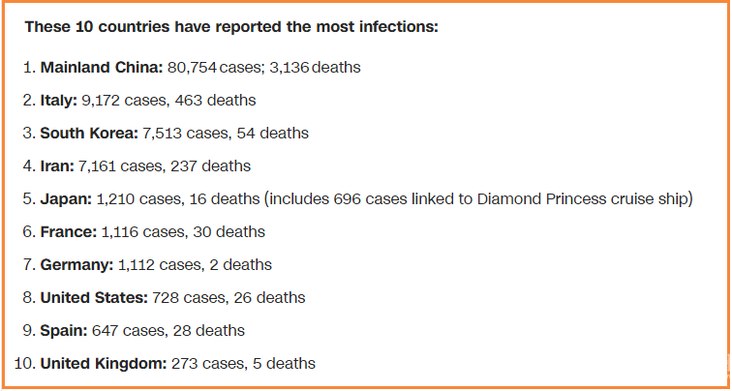Click the 3,136 deaths figure
This screenshot has width=732, height=391.
pos(315,68)
